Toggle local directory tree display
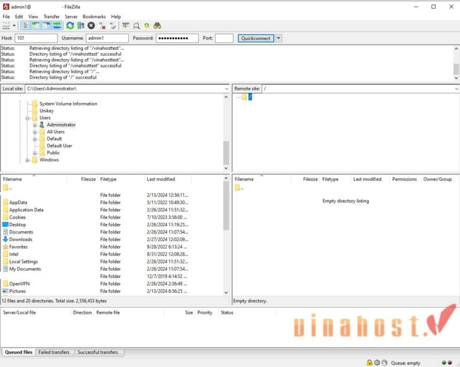Screen dimensions: 460x367 (36, 26)
